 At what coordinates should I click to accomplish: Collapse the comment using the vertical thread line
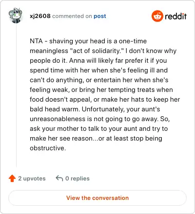[x=16, y=96]
